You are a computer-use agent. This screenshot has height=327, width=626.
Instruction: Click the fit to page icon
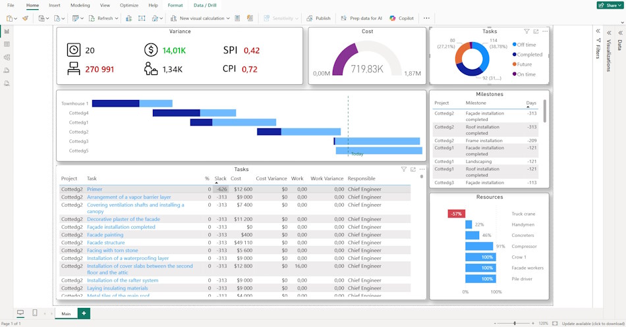coord(555,324)
